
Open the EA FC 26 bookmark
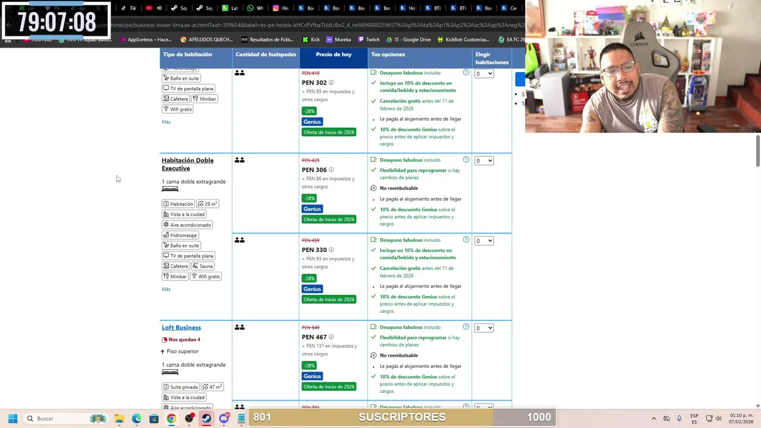(x=511, y=39)
